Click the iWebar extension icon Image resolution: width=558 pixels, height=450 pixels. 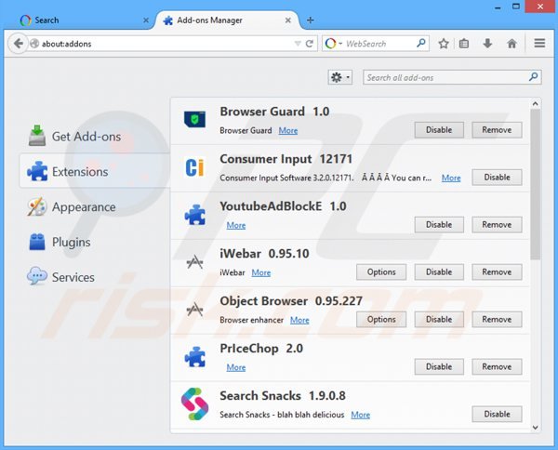pos(194,262)
